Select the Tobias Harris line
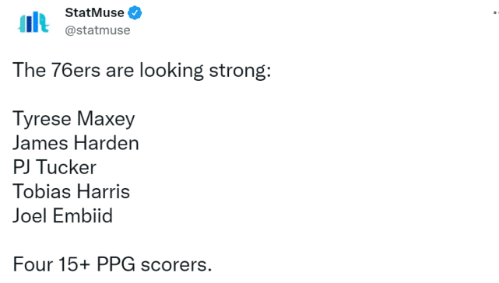Screen dimensions: 499x283 pyautogui.click(x=72, y=191)
